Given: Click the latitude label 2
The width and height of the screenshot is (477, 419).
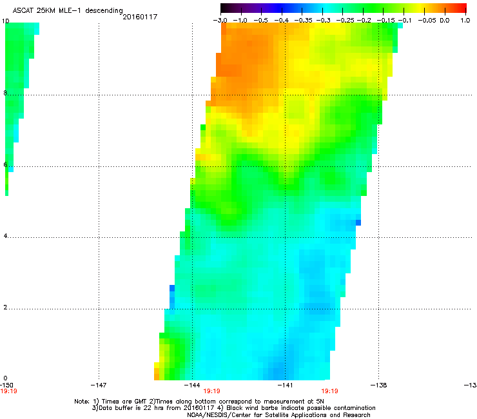Looking at the screenshot, I should coord(5,307).
